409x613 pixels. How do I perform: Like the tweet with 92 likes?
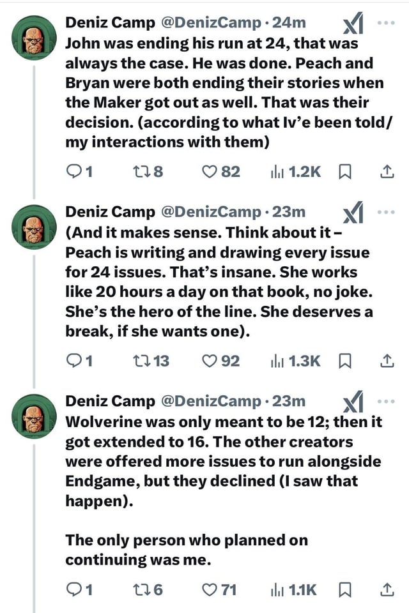pos(209,361)
